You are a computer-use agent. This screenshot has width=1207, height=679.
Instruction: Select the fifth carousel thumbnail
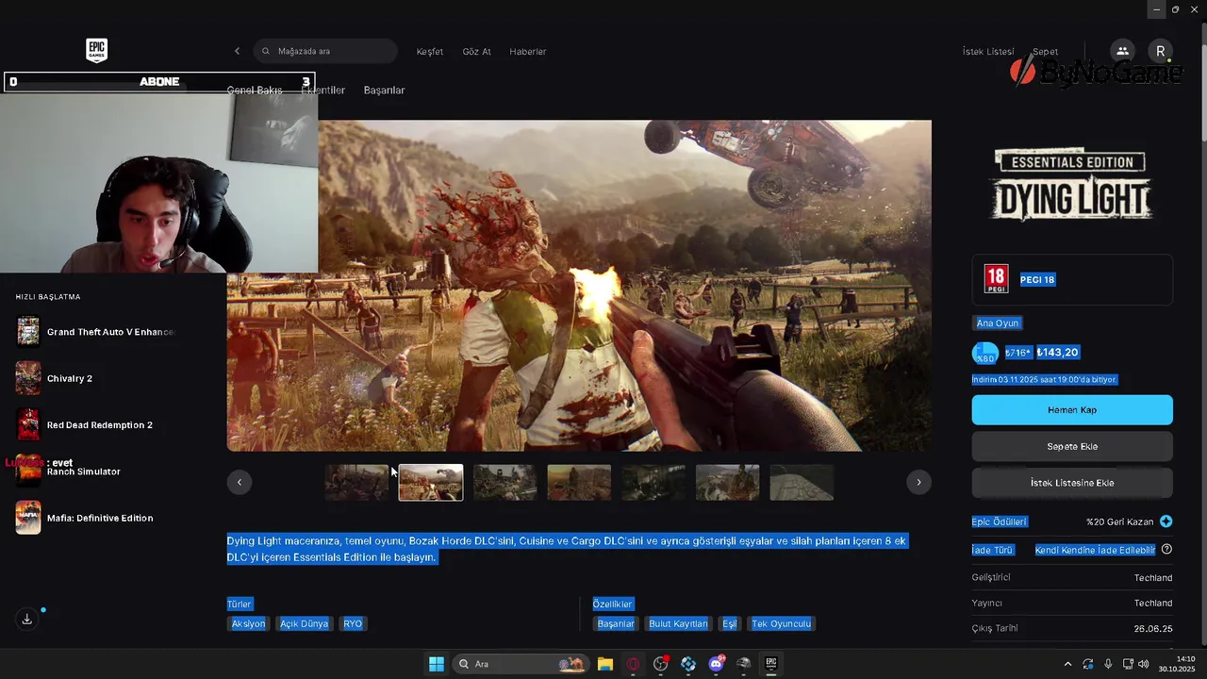[653, 482]
